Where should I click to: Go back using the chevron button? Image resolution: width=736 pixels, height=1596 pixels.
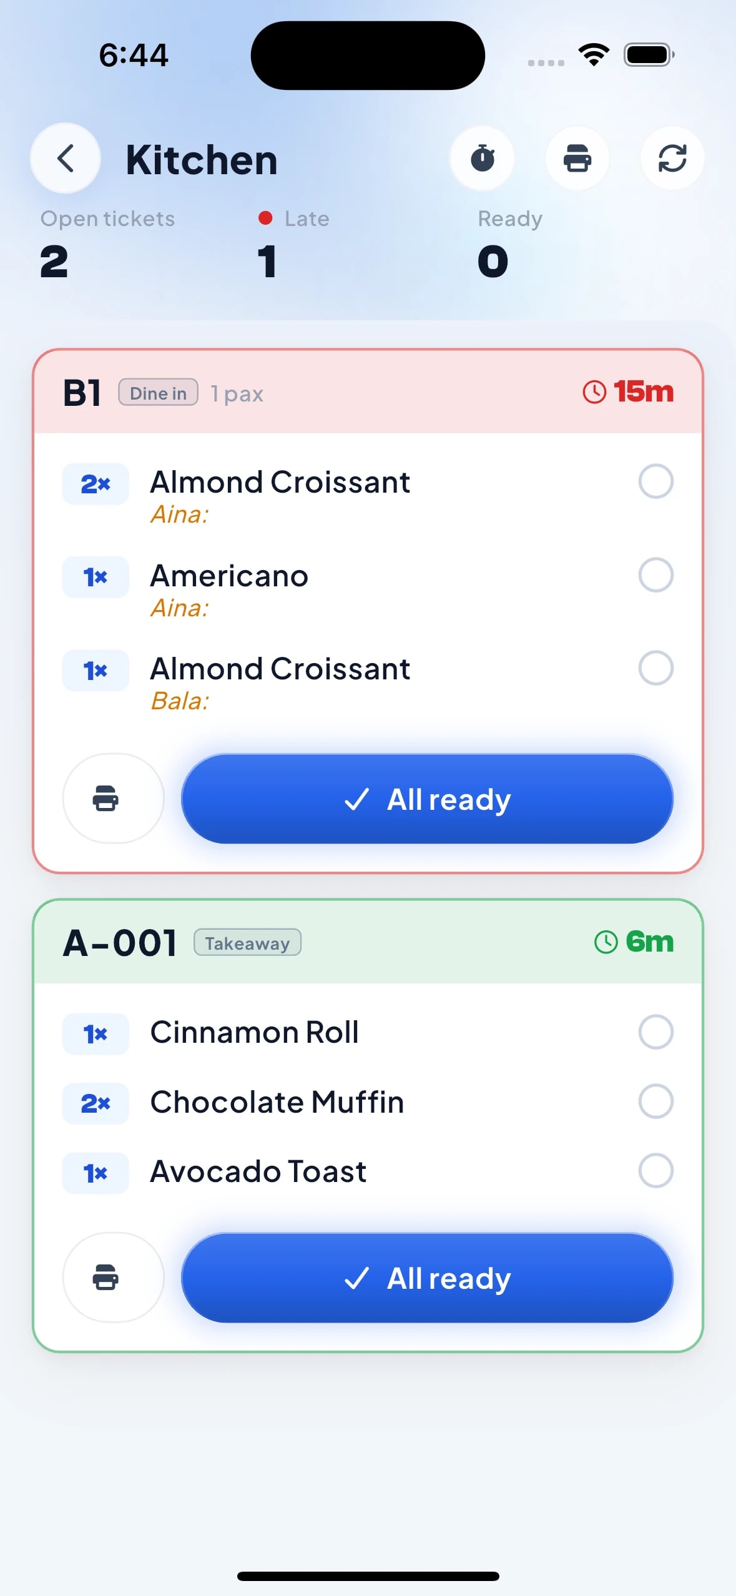click(x=66, y=158)
